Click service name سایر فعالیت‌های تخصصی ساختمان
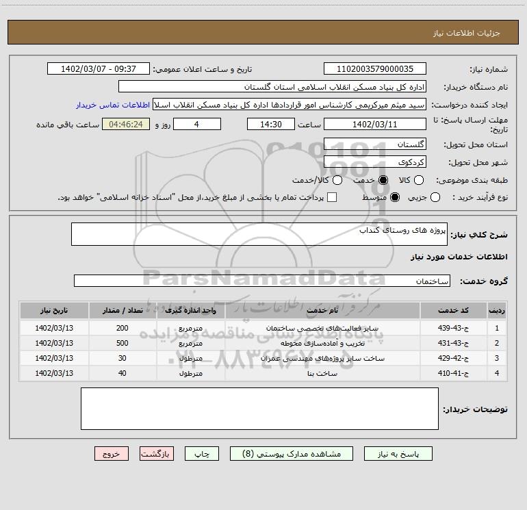 pyautogui.click(x=322, y=328)
